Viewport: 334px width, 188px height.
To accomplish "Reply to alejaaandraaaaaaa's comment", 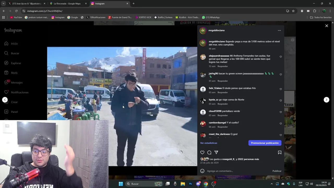I will 223,66.
